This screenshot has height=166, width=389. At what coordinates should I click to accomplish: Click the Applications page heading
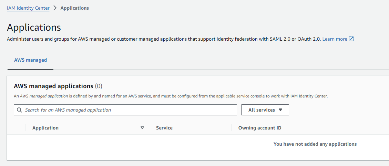[x=34, y=28]
